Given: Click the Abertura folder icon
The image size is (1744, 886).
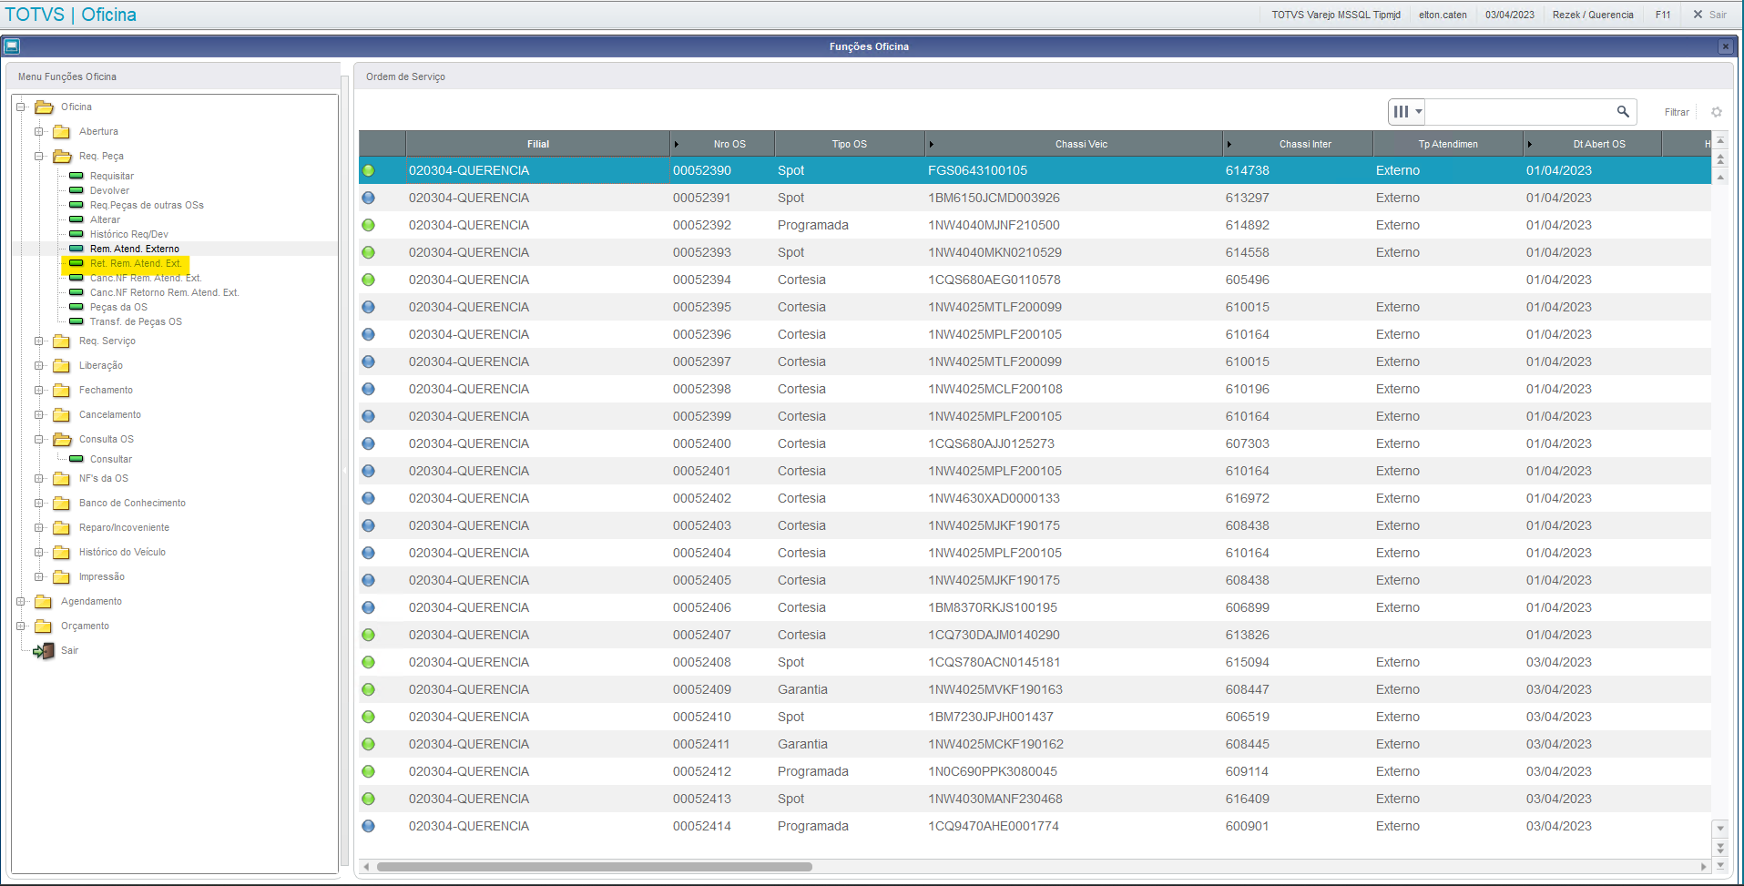Looking at the screenshot, I should (61, 132).
